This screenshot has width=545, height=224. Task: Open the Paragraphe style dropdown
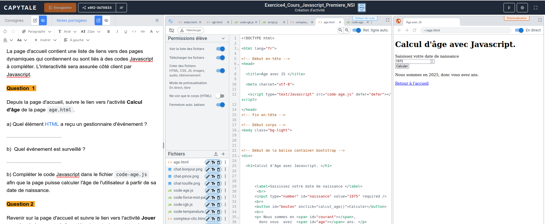pos(37,31)
